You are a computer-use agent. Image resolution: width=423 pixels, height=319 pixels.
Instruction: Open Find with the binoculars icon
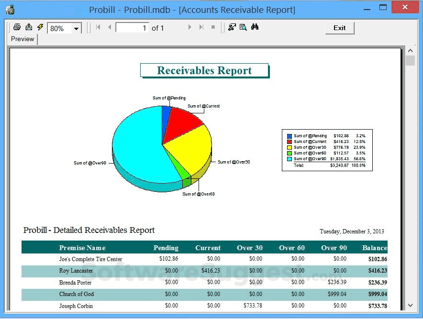(255, 27)
